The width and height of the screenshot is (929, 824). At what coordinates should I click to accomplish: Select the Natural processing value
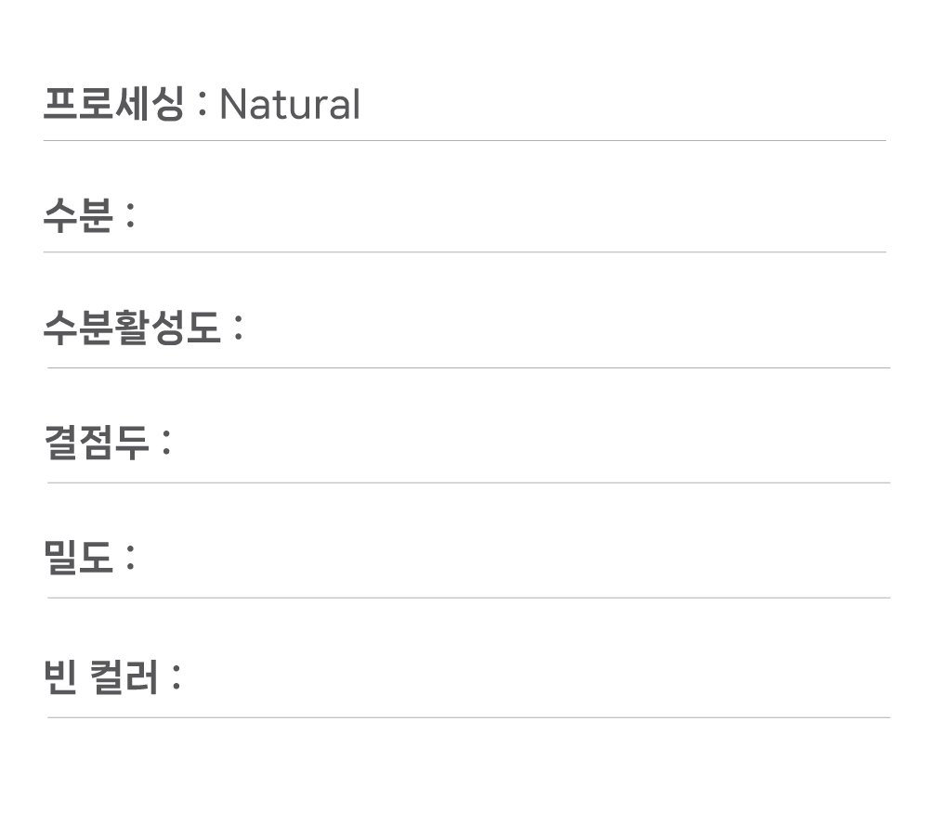(289, 104)
